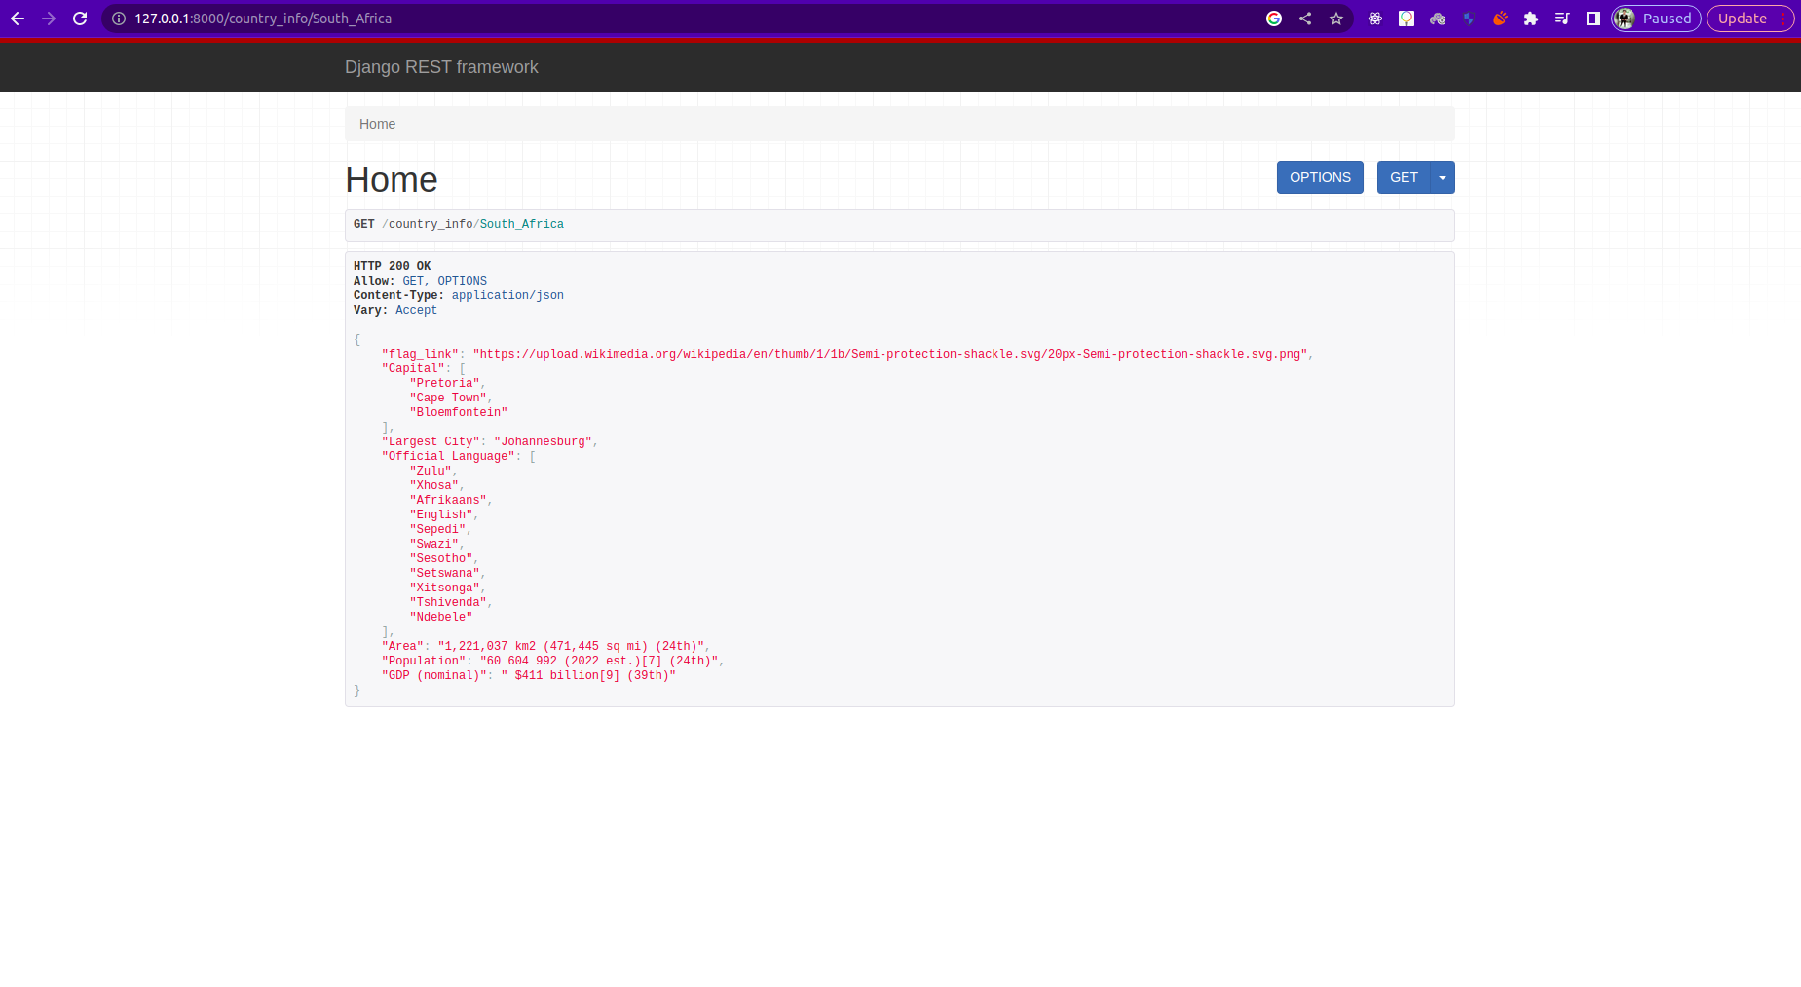1801x987 pixels.
Task: Click the share page icon
Action: click(1305, 18)
